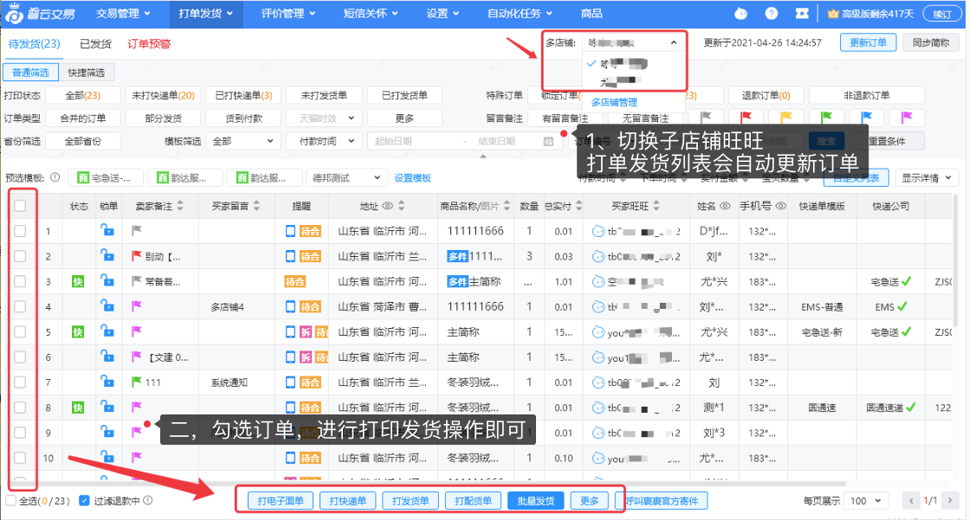Click the lock icon in row 1
Screen dimensions: 969x520
coord(107,230)
